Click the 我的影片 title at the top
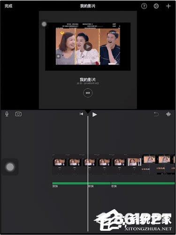176x235 pixels. [x=88, y=6]
